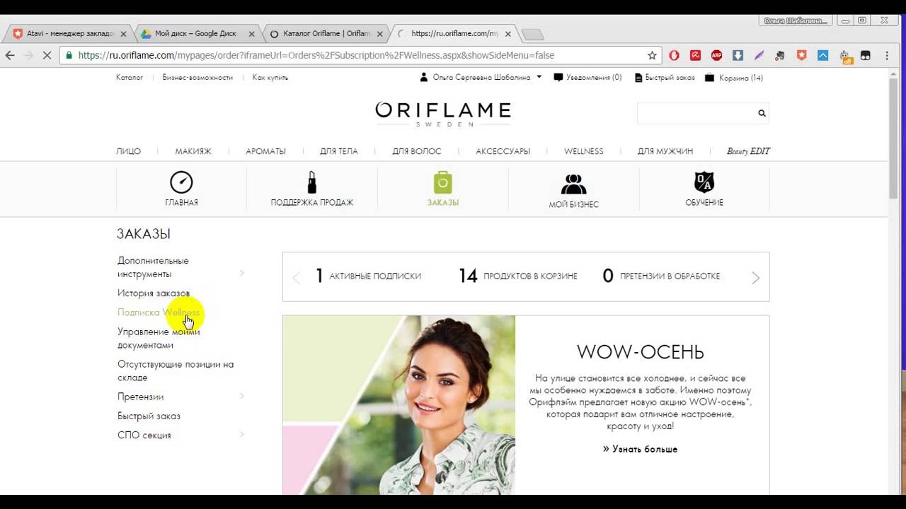906x509 pixels.
Task: Open История заказов in the sidebar
Action: [154, 293]
